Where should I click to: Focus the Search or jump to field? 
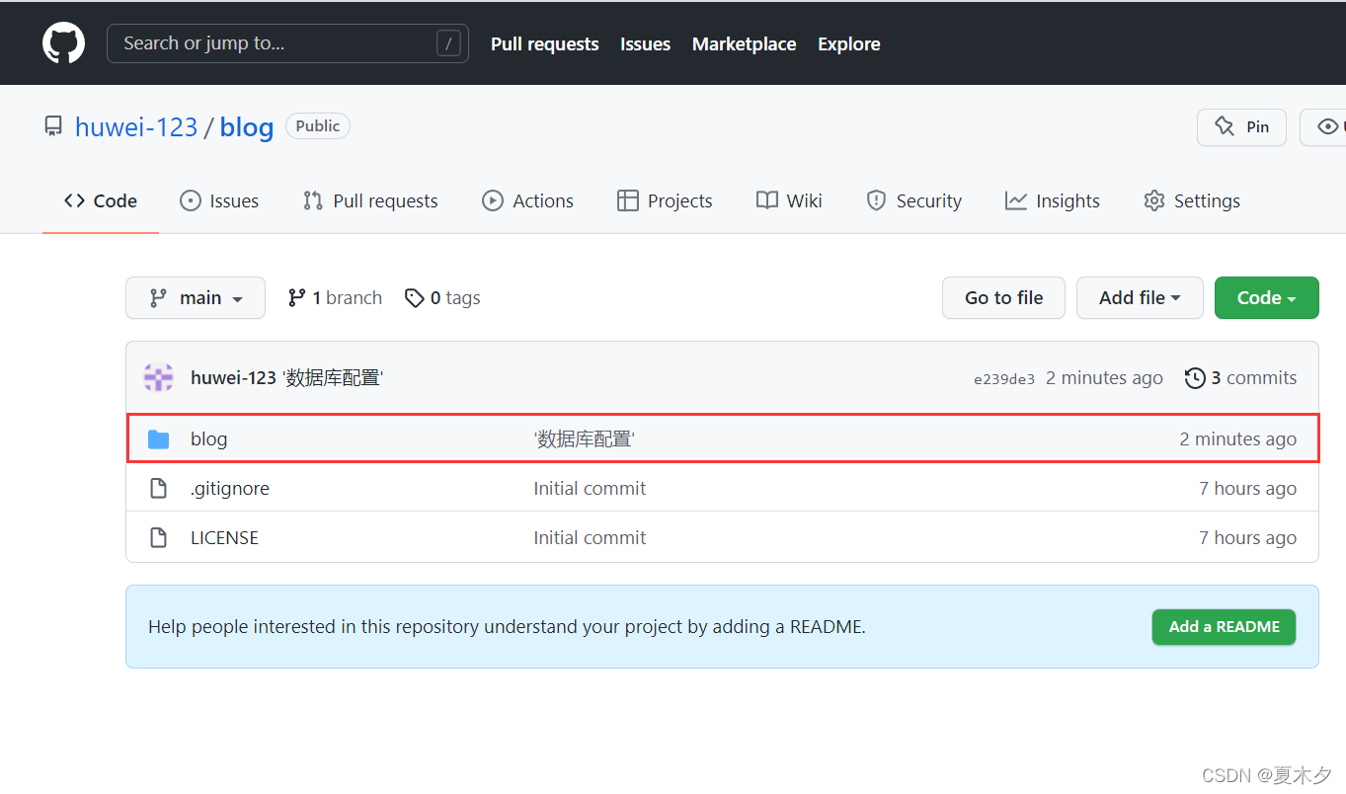(287, 43)
